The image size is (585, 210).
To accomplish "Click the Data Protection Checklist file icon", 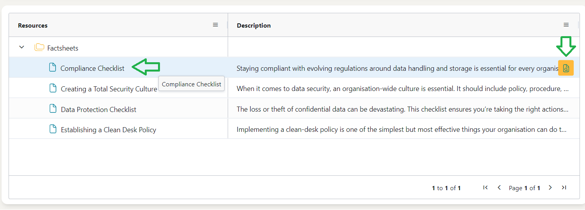I will (53, 109).
